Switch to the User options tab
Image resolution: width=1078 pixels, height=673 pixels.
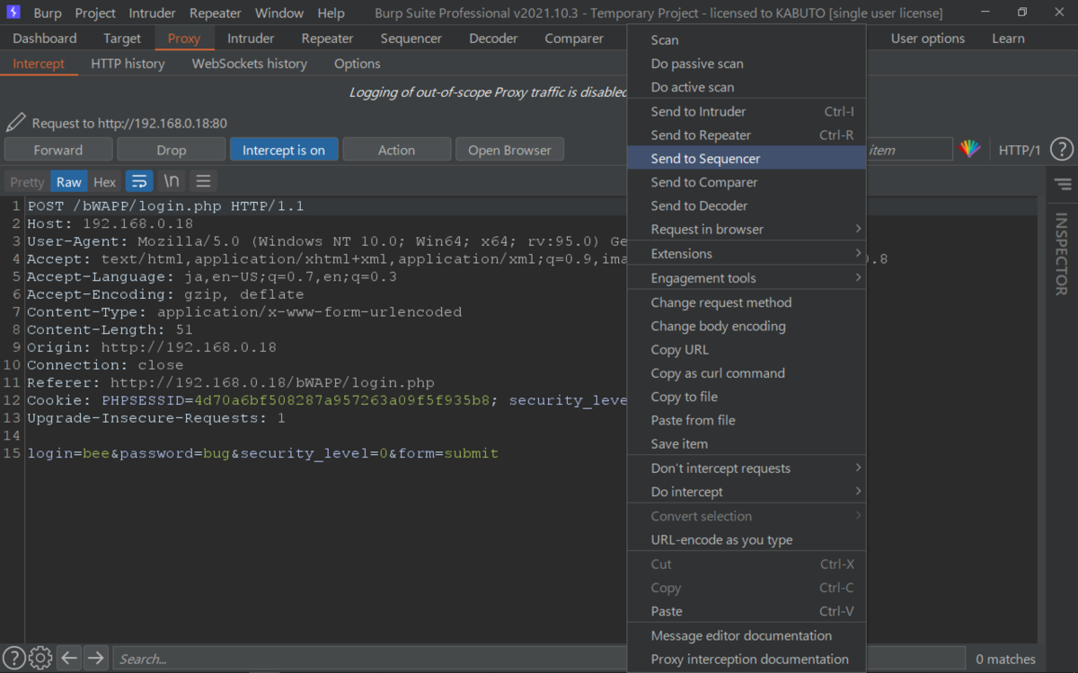(x=928, y=39)
